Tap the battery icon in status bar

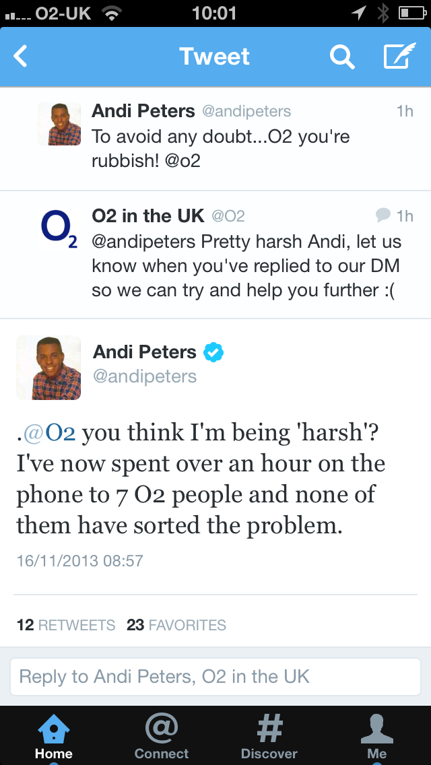coord(412,13)
